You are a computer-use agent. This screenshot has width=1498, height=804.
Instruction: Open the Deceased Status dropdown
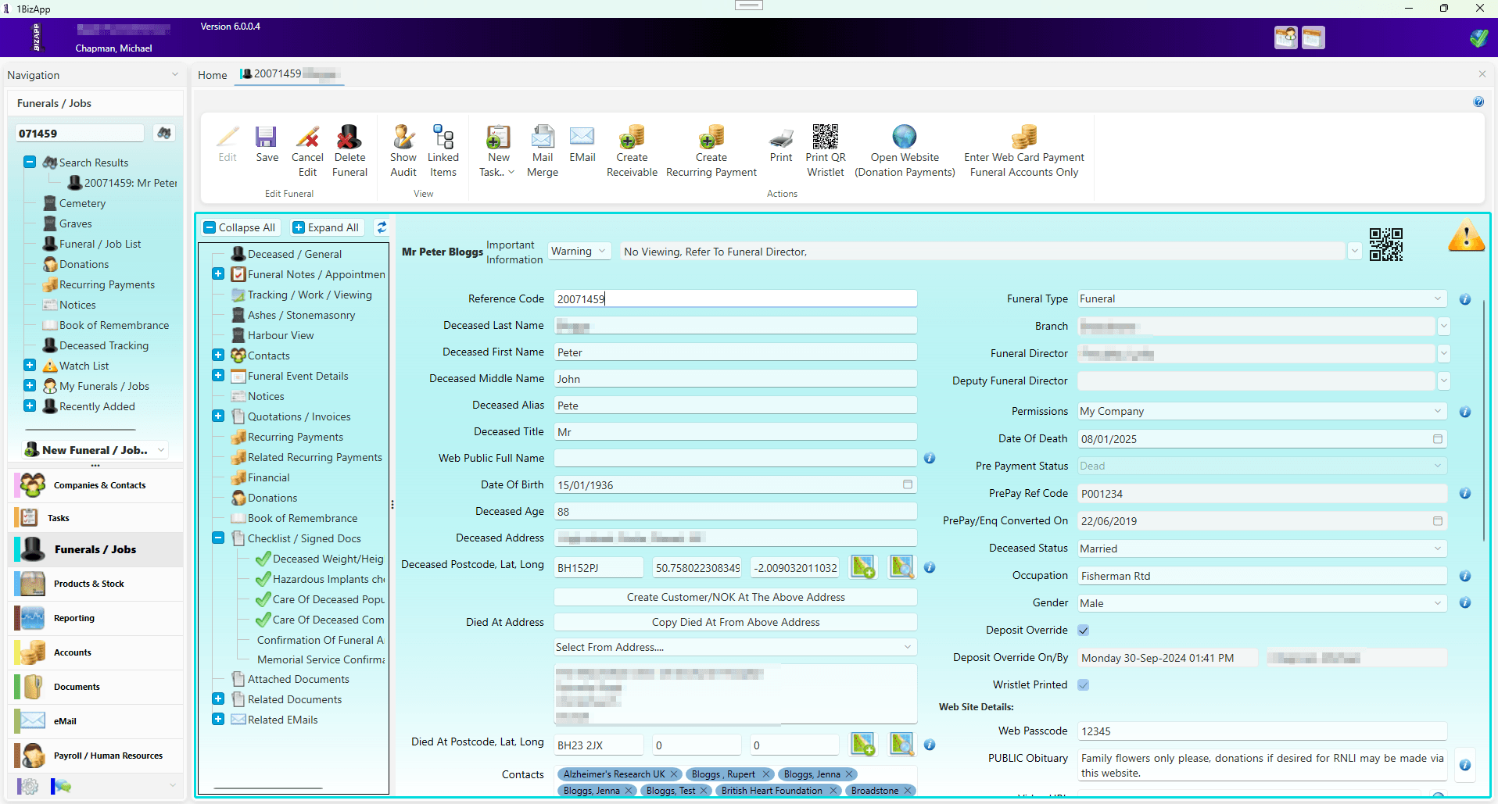tap(1262, 549)
